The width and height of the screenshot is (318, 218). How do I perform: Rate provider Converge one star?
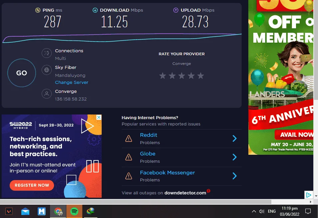(162, 76)
